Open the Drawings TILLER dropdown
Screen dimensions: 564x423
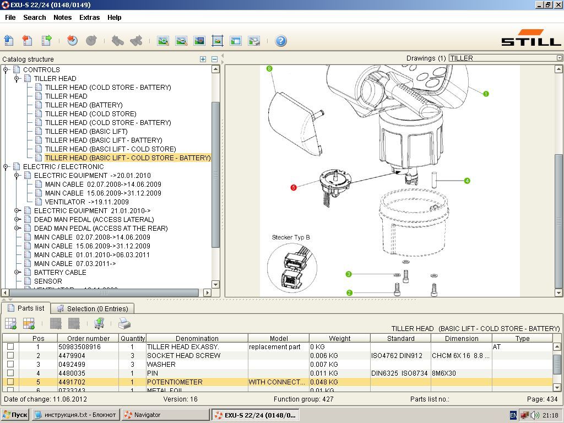point(560,58)
